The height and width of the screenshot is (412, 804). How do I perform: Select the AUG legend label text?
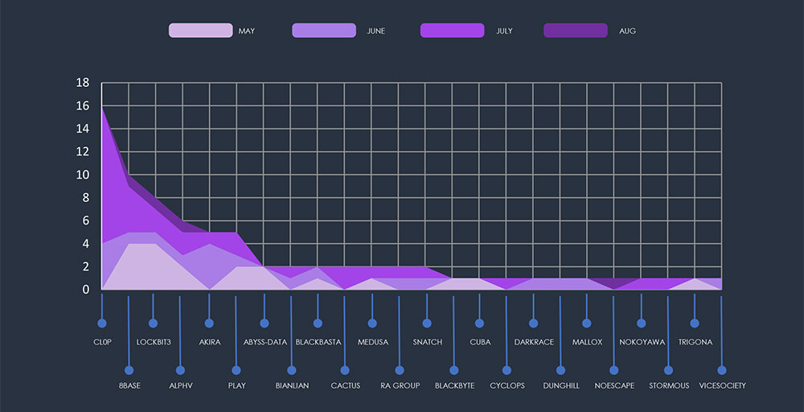(x=627, y=31)
